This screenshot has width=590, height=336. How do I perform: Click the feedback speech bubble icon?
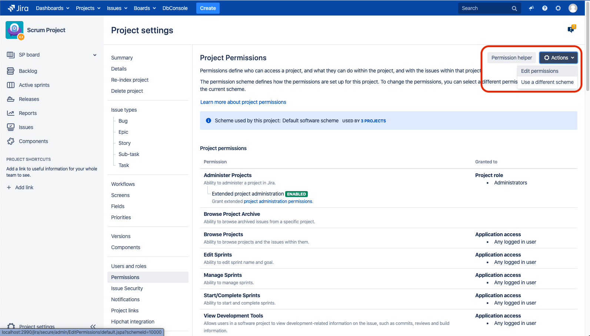point(571,30)
